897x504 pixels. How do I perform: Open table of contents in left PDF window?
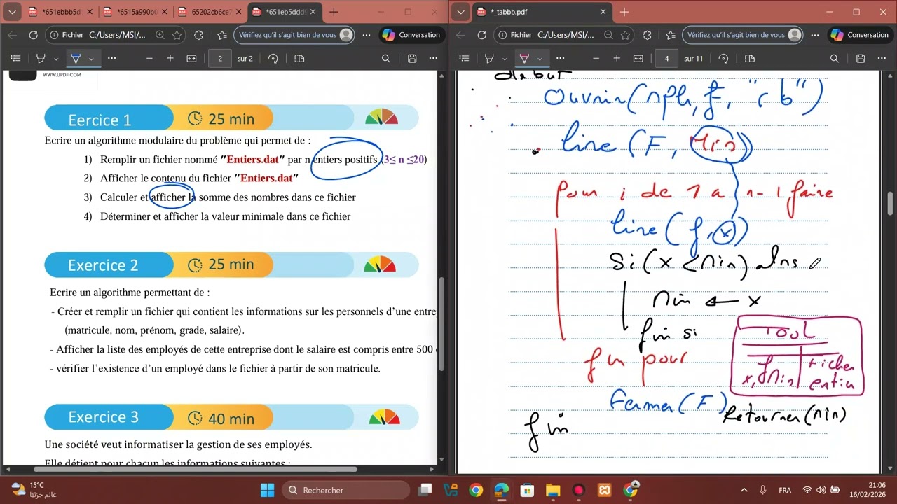pyautogui.click(x=16, y=59)
